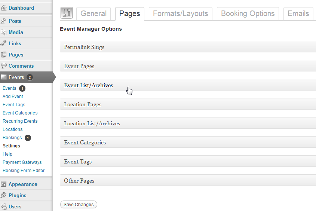Image resolution: width=316 pixels, height=211 pixels.
Task: Click the Comments speech bubble icon
Action: click(x=4, y=66)
